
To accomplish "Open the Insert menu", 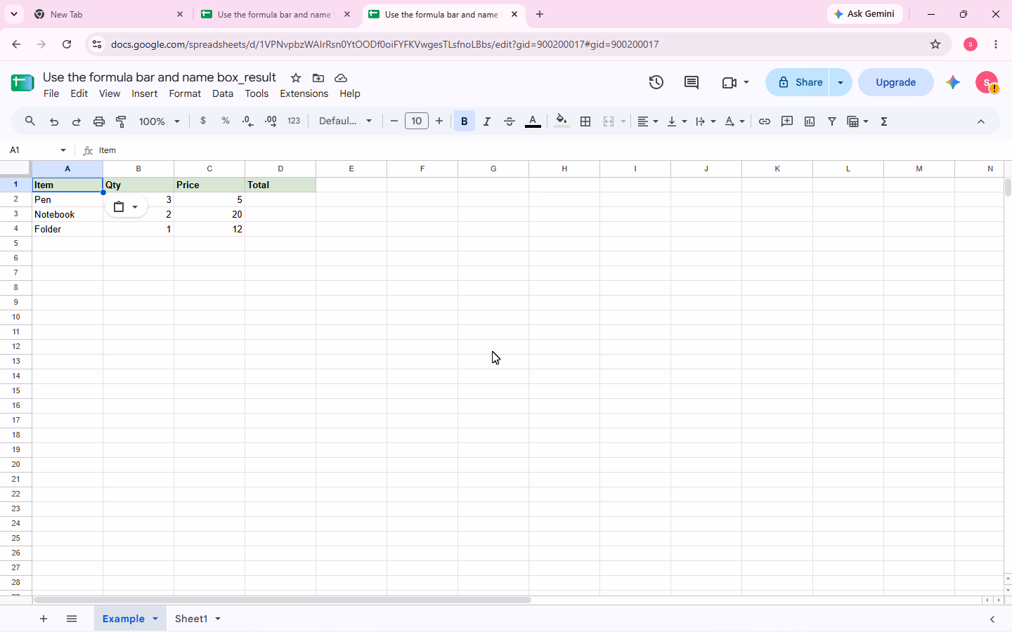I will click(x=145, y=93).
